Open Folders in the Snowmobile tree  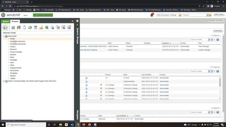[x=13, y=47]
